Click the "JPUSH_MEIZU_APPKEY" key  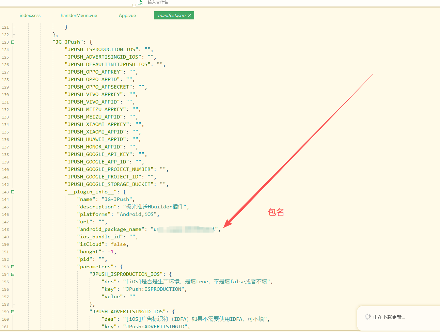click(x=95, y=109)
